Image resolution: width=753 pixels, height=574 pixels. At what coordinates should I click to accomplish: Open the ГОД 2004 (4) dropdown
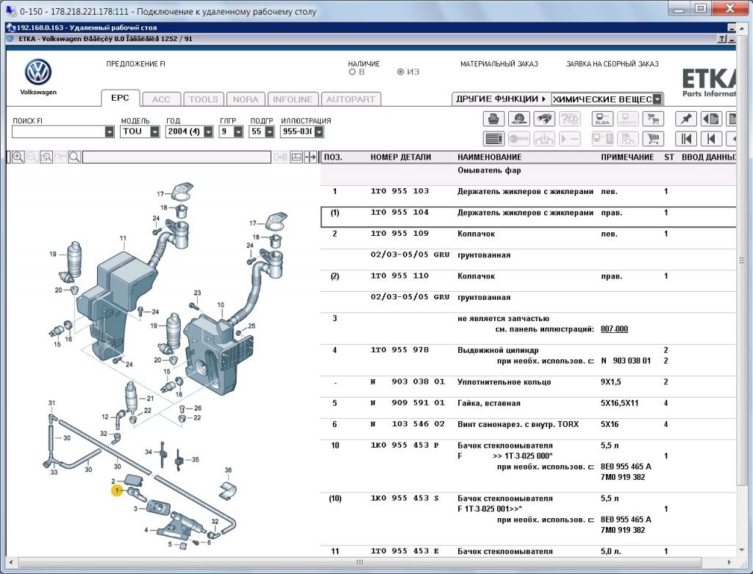coord(208,132)
